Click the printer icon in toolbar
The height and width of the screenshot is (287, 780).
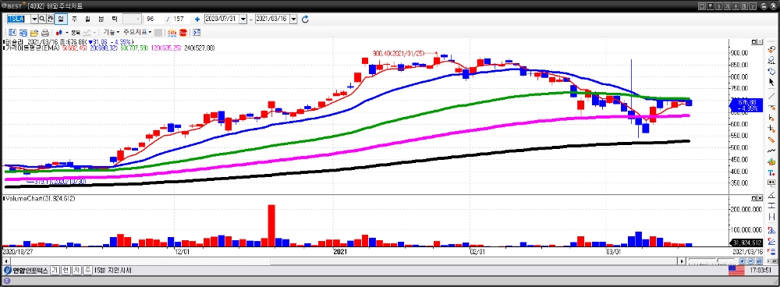(x=45, y=32)
